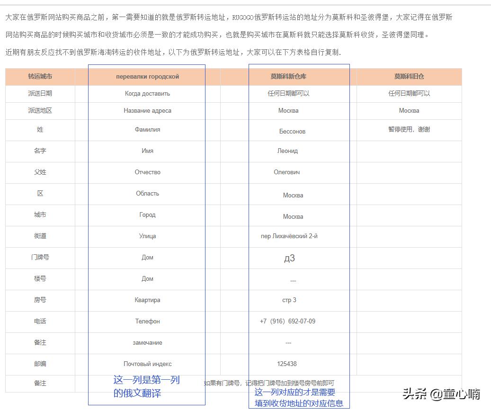Select the 派送日期 row label
The image size is (491, 411).
coord(39,93)
